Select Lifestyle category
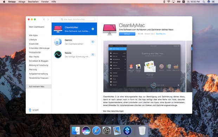218x137 pixels. [33, 40]
